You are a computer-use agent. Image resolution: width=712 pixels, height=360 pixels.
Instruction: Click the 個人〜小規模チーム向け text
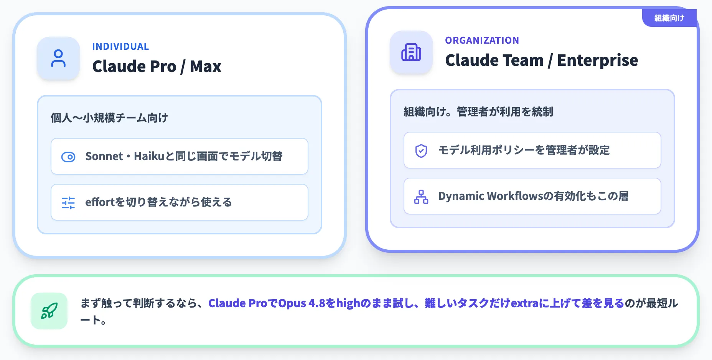[x=109, y=118]
